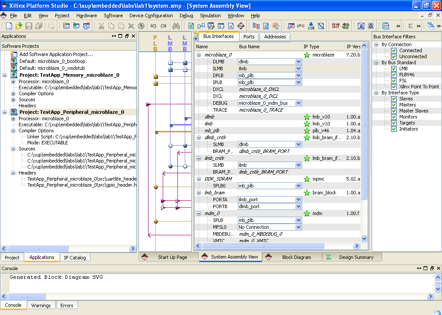Open the Block Diagram tab
The height and width of the screenshot is (315, 442).
292,257
